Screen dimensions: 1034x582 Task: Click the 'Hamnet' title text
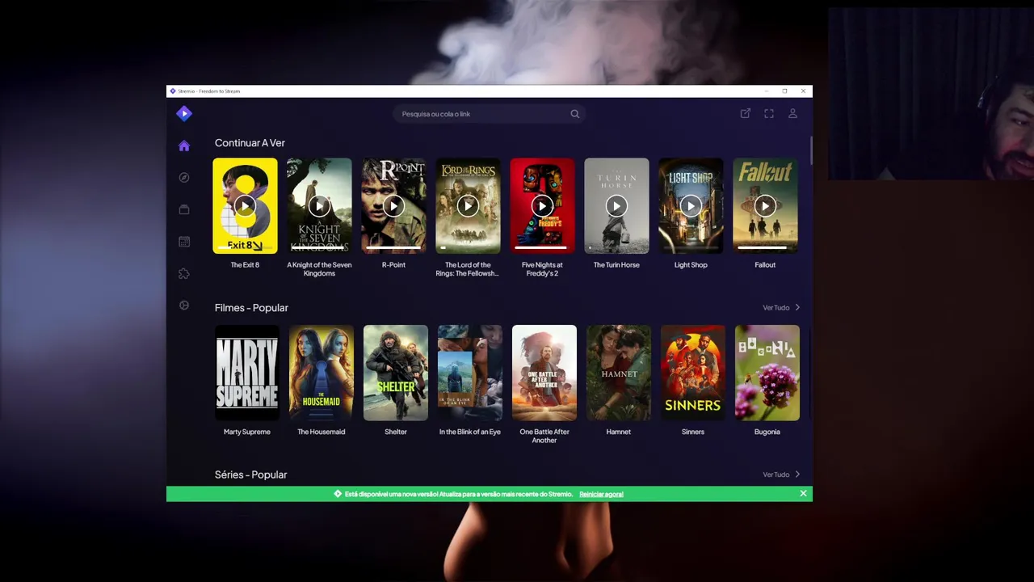click(619, 432)
